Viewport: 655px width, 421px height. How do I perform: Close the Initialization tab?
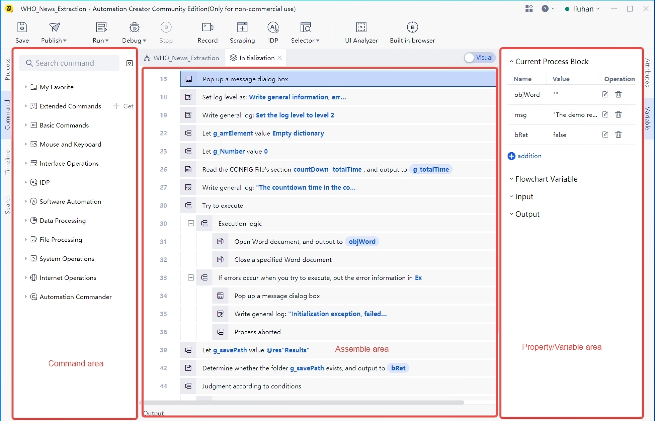tap(280, 58)
